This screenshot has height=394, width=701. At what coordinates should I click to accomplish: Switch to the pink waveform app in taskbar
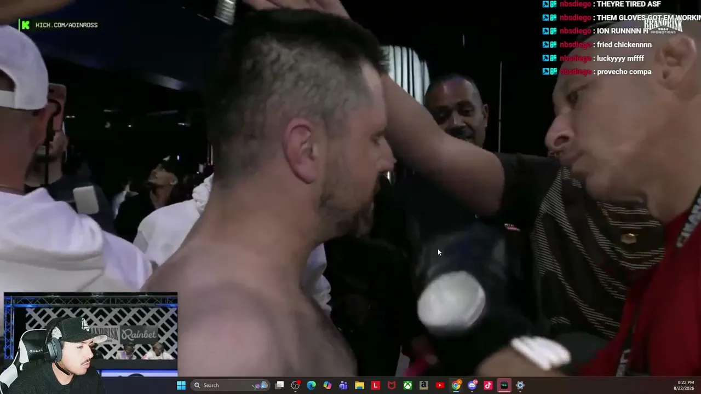504,385
